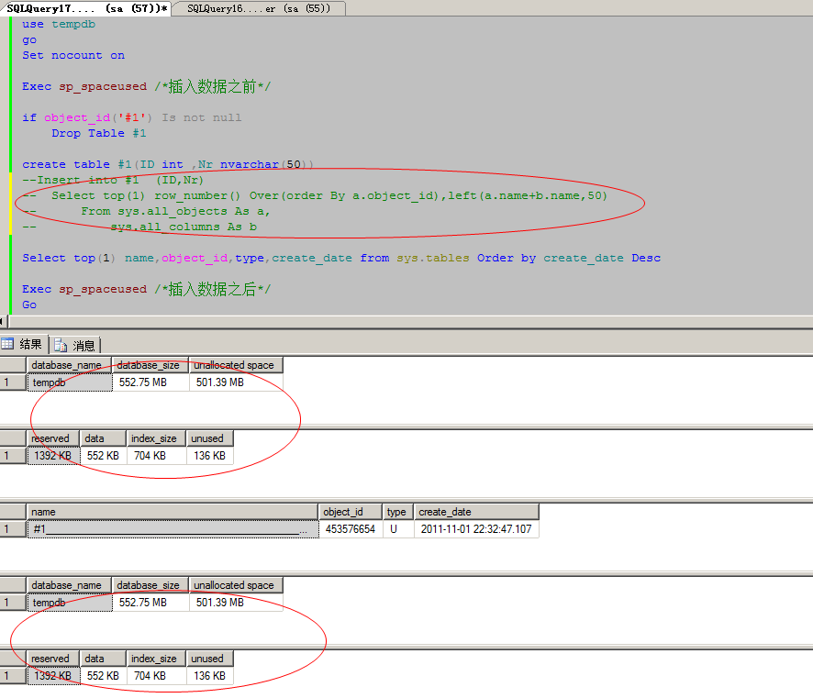Image resolution: width=813 pixels, height=698 pixels.
Task: Click database_name column header in first grid
Action: tap(68, 365)
